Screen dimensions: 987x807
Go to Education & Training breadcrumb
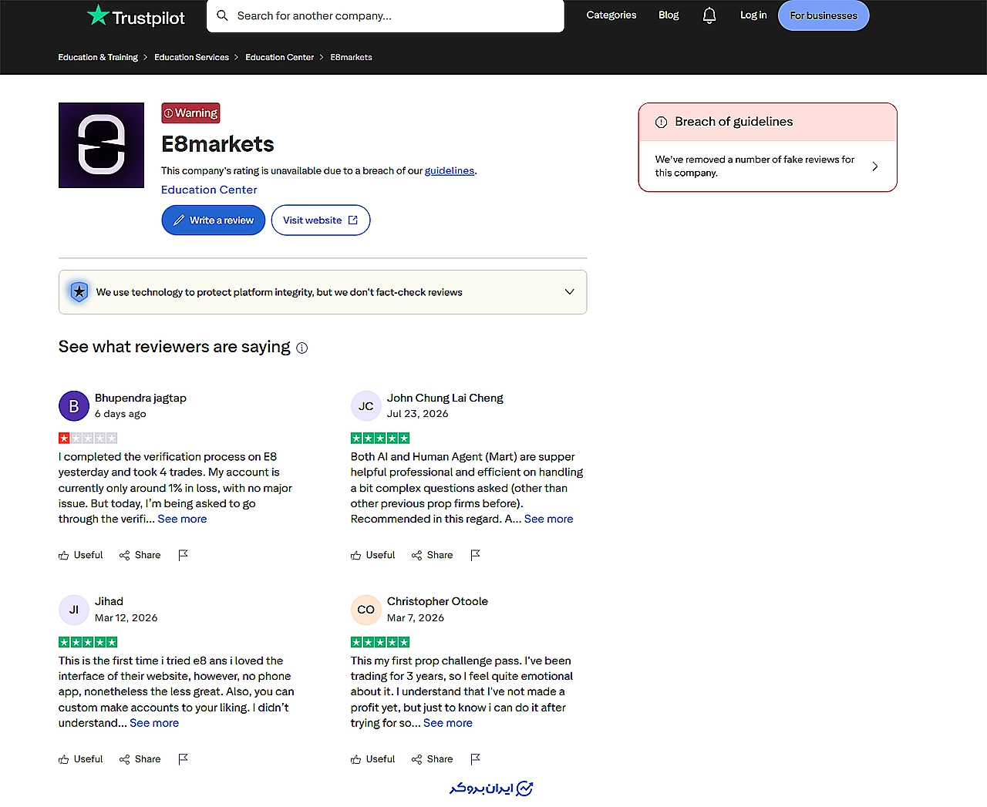coord(98,57)
